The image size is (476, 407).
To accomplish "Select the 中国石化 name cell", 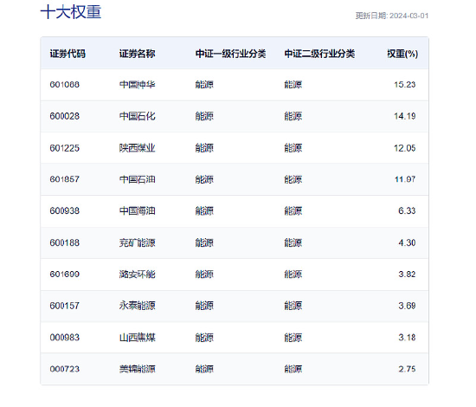I will coord(138,116).
